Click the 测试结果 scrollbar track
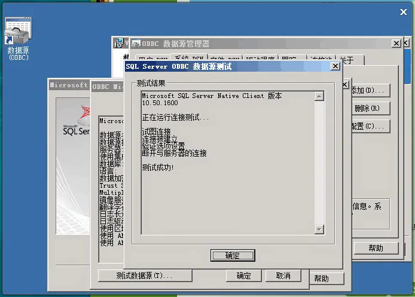Image resolution: width=415 pixels, height=297 pixels. click(x=319, y=163)
